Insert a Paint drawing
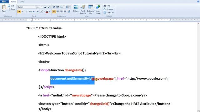Screen dimensions: 200x112 click(x=83, y=9)
